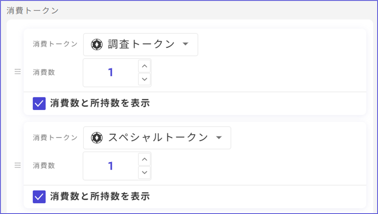This screenshot has width=378, height=214.
Task: Click the token icon next to スペシャルトークン
Action: click(97, 138)
